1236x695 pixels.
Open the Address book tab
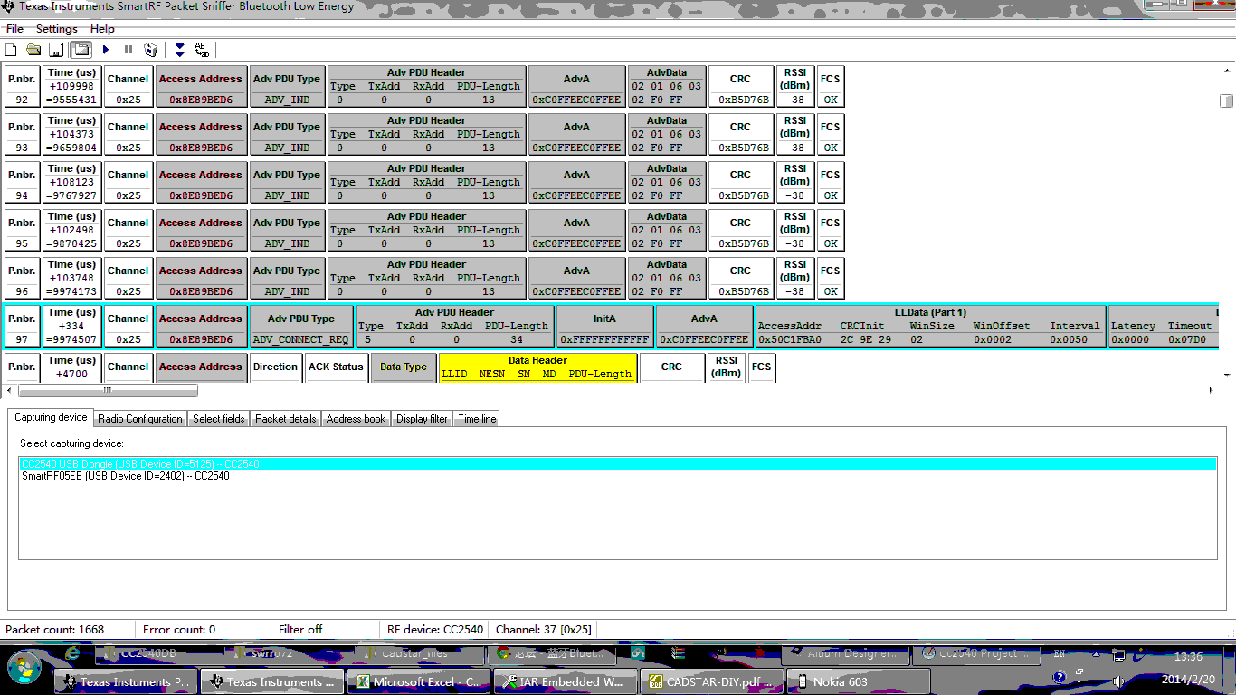[x=356, y=419]
